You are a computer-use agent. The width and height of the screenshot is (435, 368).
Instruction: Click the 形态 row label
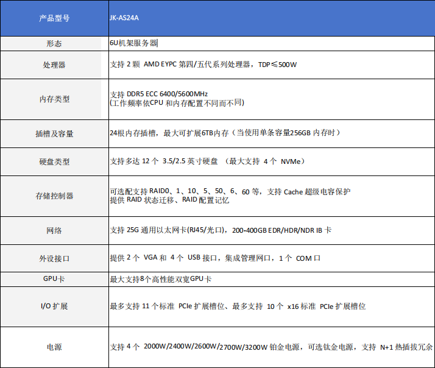54,44
